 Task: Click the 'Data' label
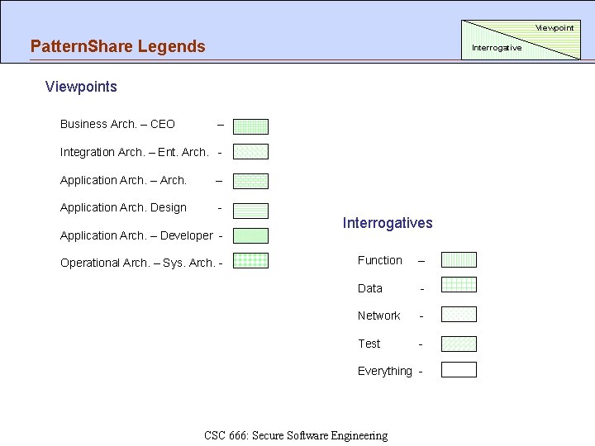370,288
